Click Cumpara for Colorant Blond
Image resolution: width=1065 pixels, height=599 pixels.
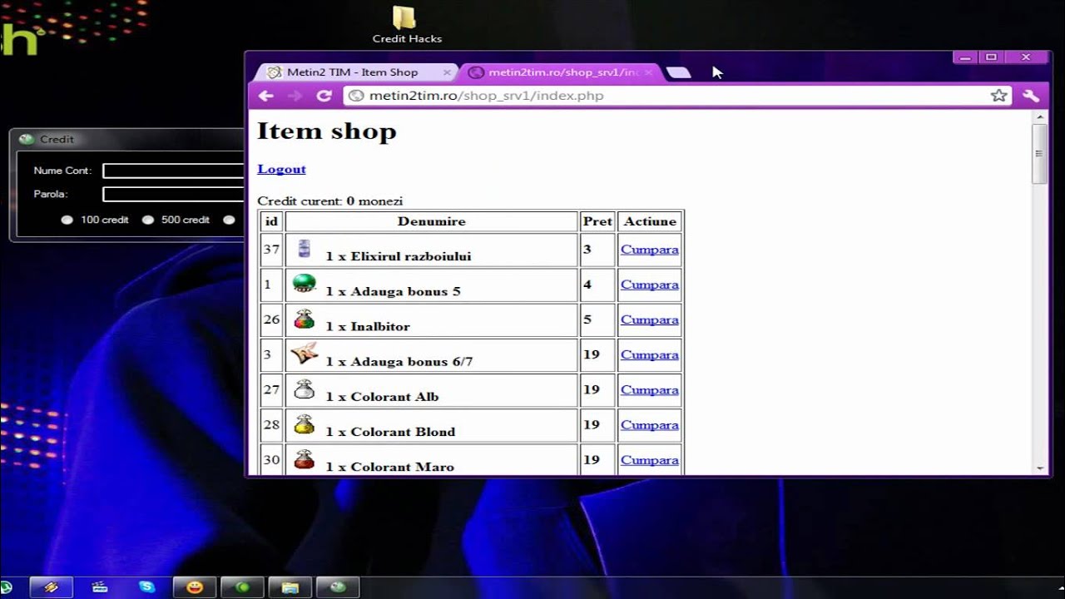pos(650,425)
